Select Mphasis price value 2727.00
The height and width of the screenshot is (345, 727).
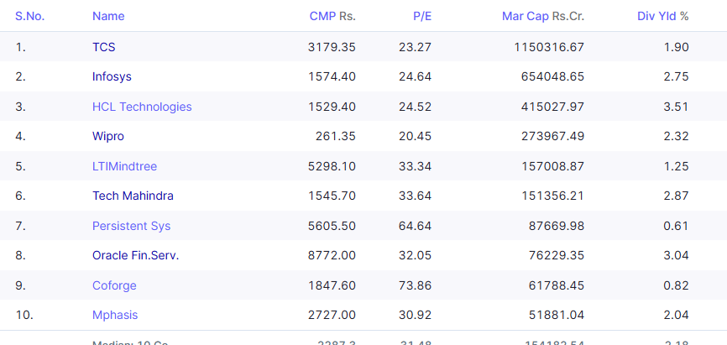332,315
